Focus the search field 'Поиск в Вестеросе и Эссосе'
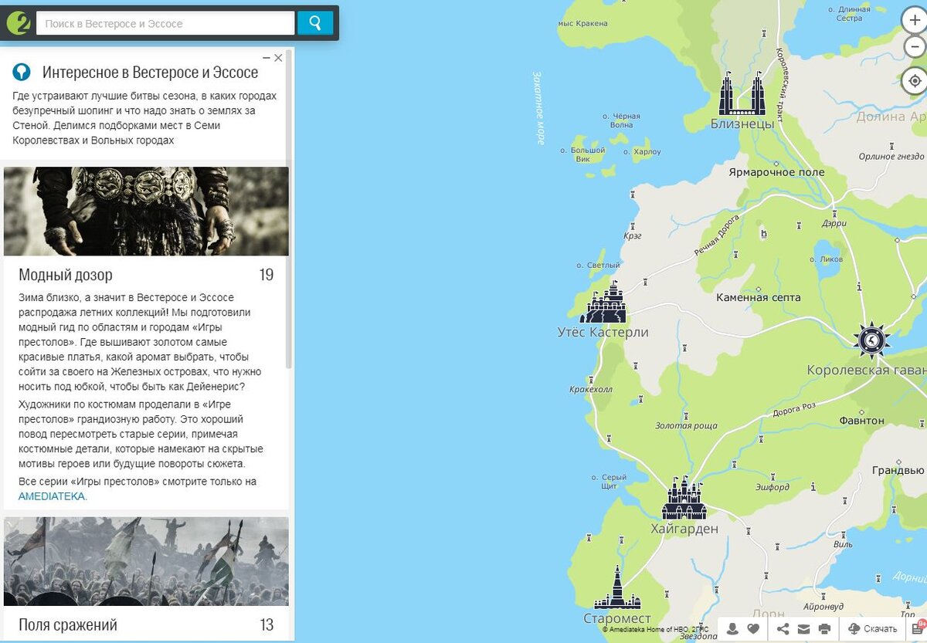The height and width of the screenshot is (643, 927). [x=165, y=23]
